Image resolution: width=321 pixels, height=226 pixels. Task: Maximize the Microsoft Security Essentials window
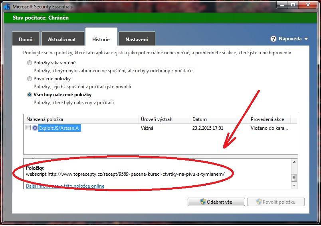point(293,5)
